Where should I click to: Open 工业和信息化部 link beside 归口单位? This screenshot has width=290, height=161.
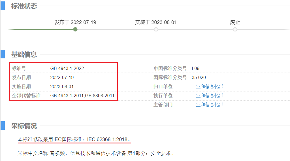(x=207, y=86)
